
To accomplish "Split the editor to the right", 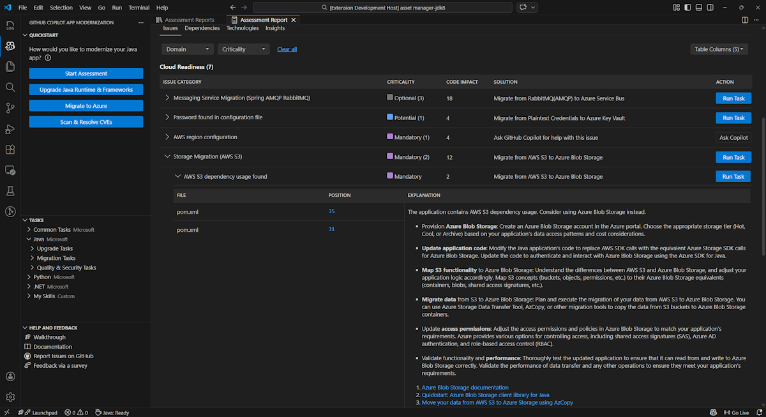I will [745, 20].
